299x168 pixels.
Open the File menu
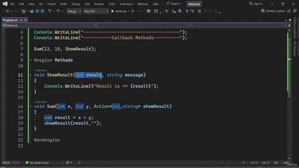[12, 4]
